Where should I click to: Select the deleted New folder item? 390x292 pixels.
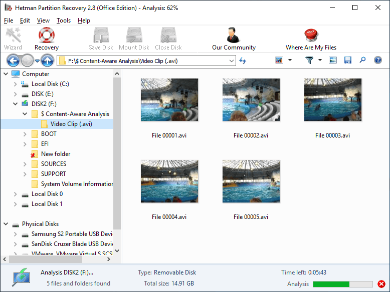pos(56,154)
